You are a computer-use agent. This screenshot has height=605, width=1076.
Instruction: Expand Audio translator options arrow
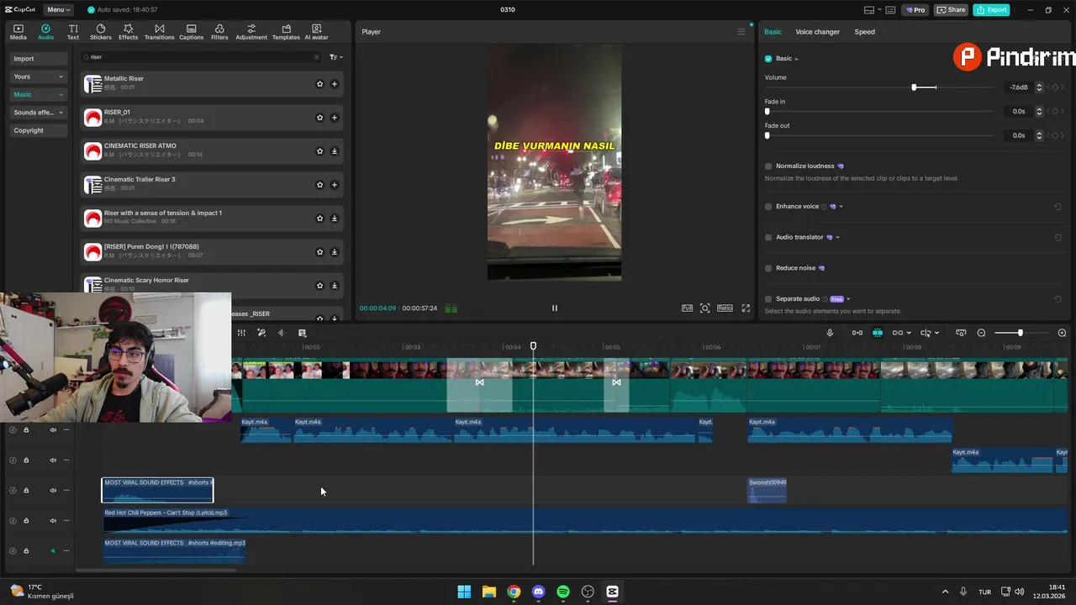click(837, 238)
